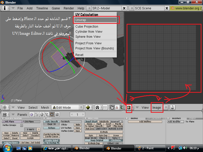
Task: Choose Project from View (Bounds)
Action: pyautogui.click(x=95, y=48)
